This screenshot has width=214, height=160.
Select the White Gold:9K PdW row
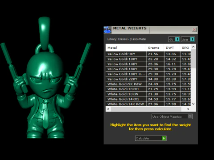(x=148, y=84)
